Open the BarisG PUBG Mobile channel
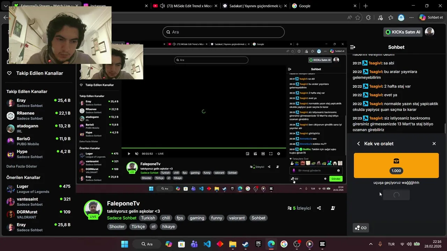 [x=38, y=141]
